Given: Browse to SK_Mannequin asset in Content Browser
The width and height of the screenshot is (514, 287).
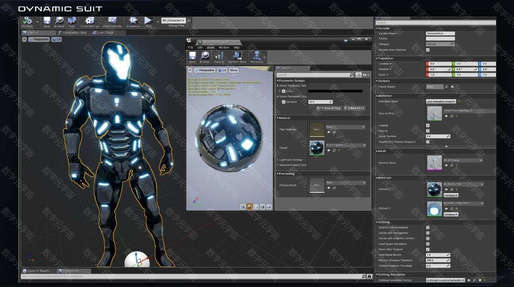Looking at the screenshot, I should click(452, 165).
